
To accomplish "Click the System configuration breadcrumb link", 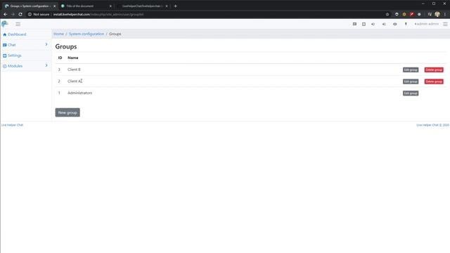I will (x=86, y=34).
